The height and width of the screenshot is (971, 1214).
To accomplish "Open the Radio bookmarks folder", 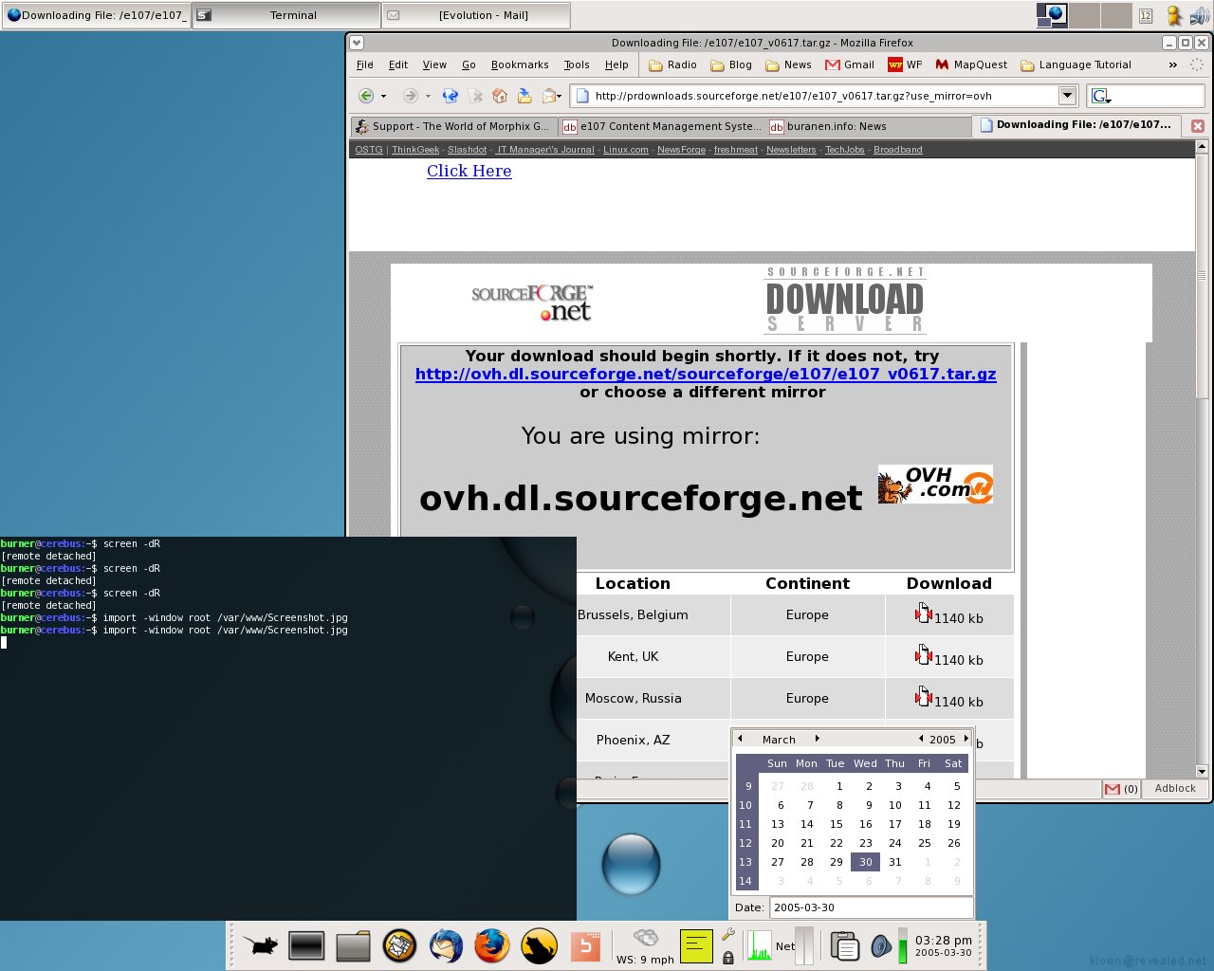I will [x=672, y=64].
